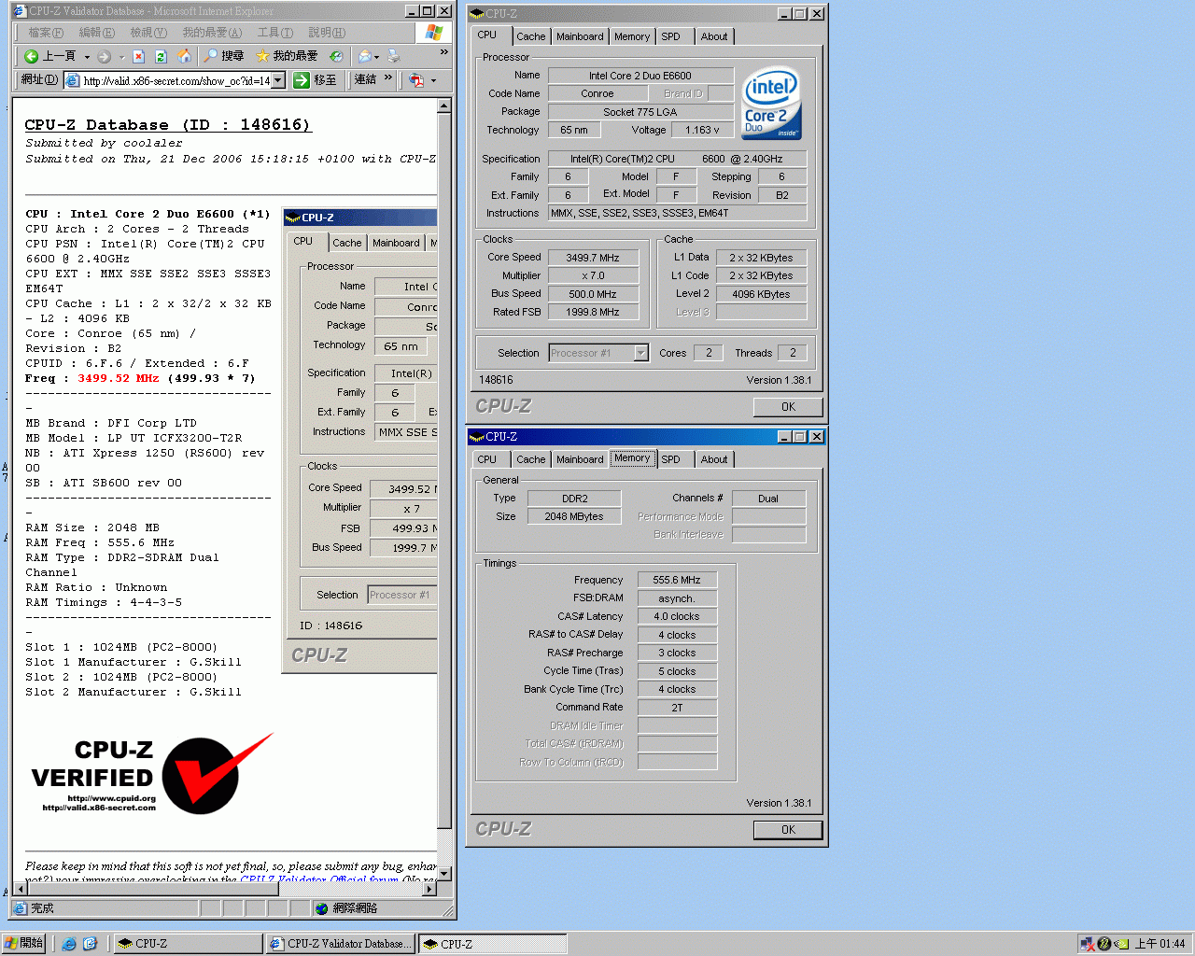This screenshot has height=956, width=1195.
Task: Click the CPUZ Validator Official forum link
Action: tap(318, 879)
